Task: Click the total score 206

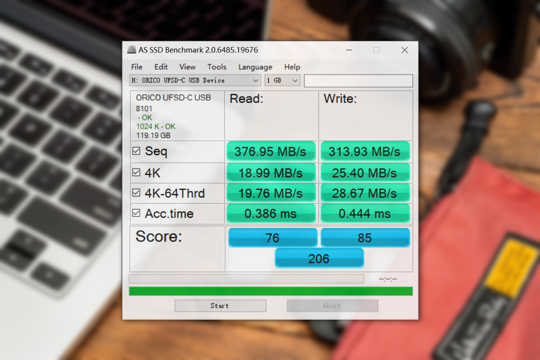Action: click(x=319, y=258)
